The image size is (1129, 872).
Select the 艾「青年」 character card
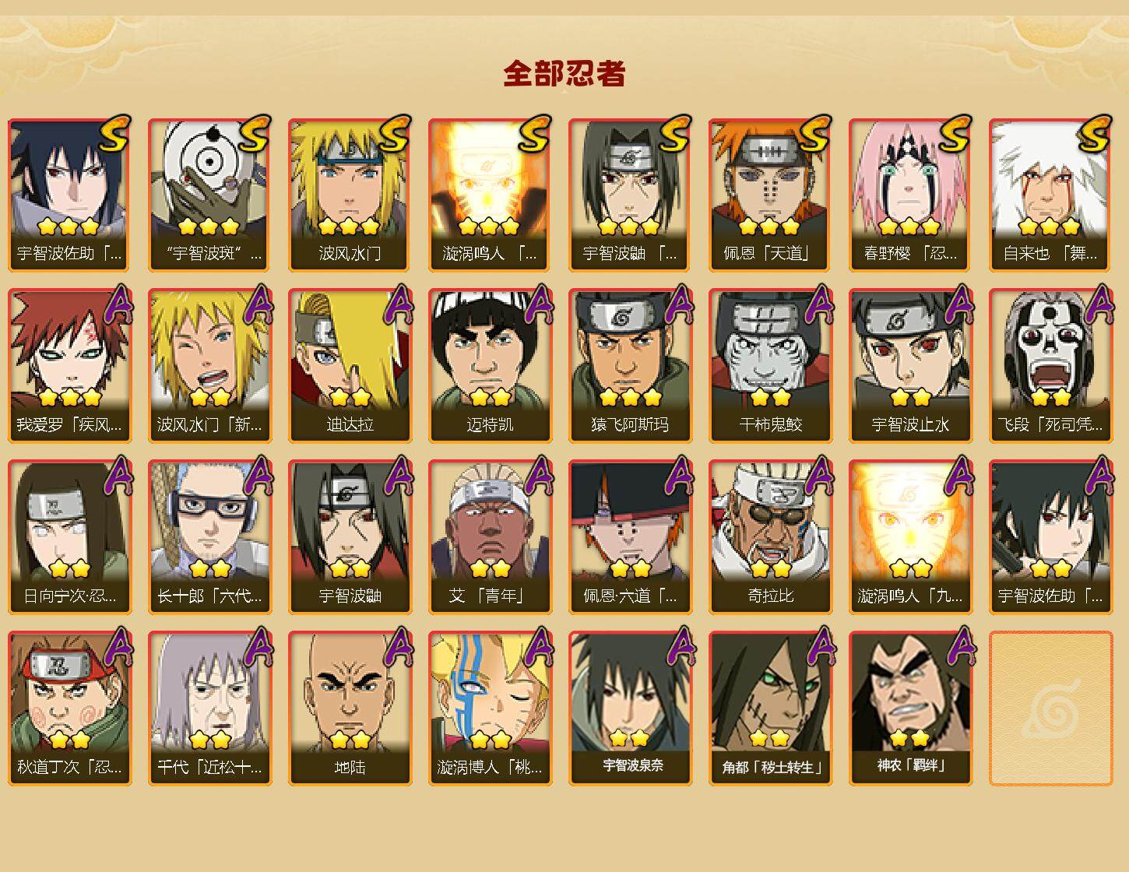coord(490,537)
